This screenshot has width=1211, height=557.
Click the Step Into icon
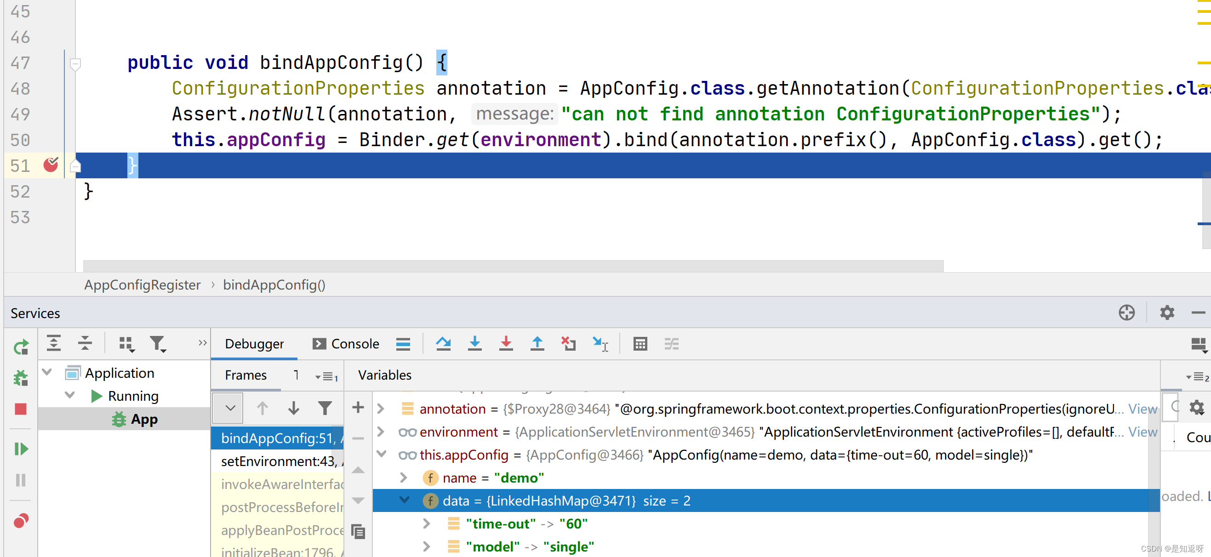(474, 344)
